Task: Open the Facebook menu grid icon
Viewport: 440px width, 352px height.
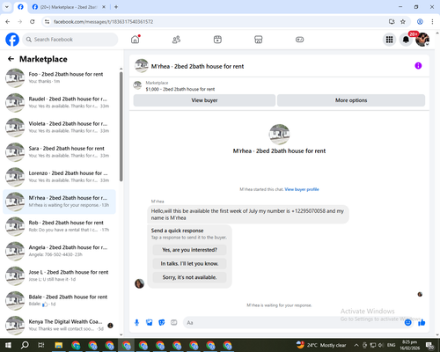Action: coord(389,40)
